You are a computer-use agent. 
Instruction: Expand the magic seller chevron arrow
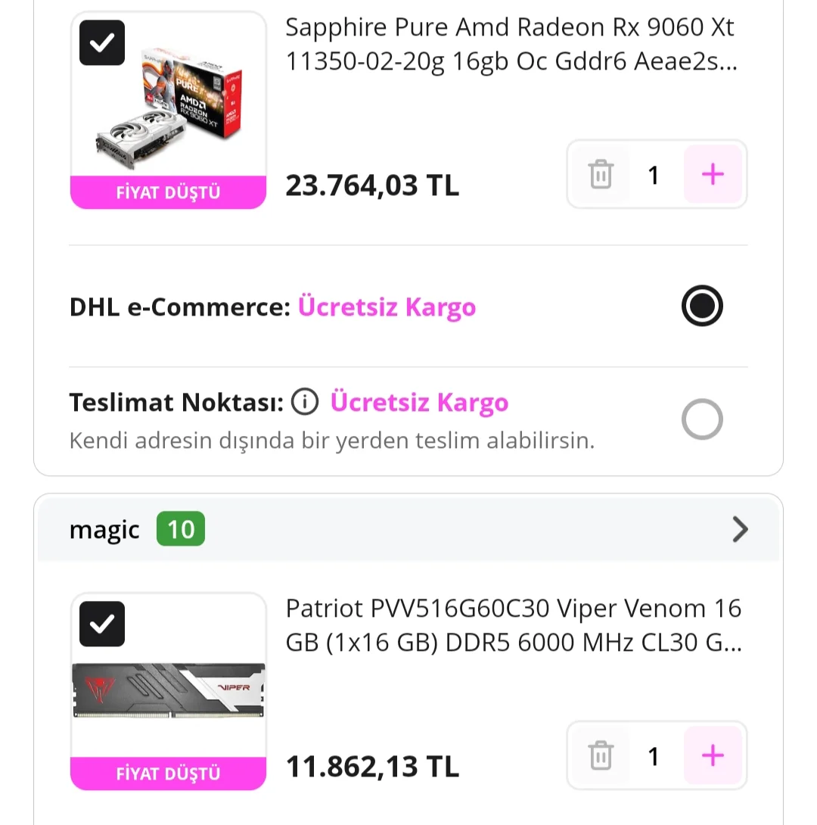pos(740,530)
